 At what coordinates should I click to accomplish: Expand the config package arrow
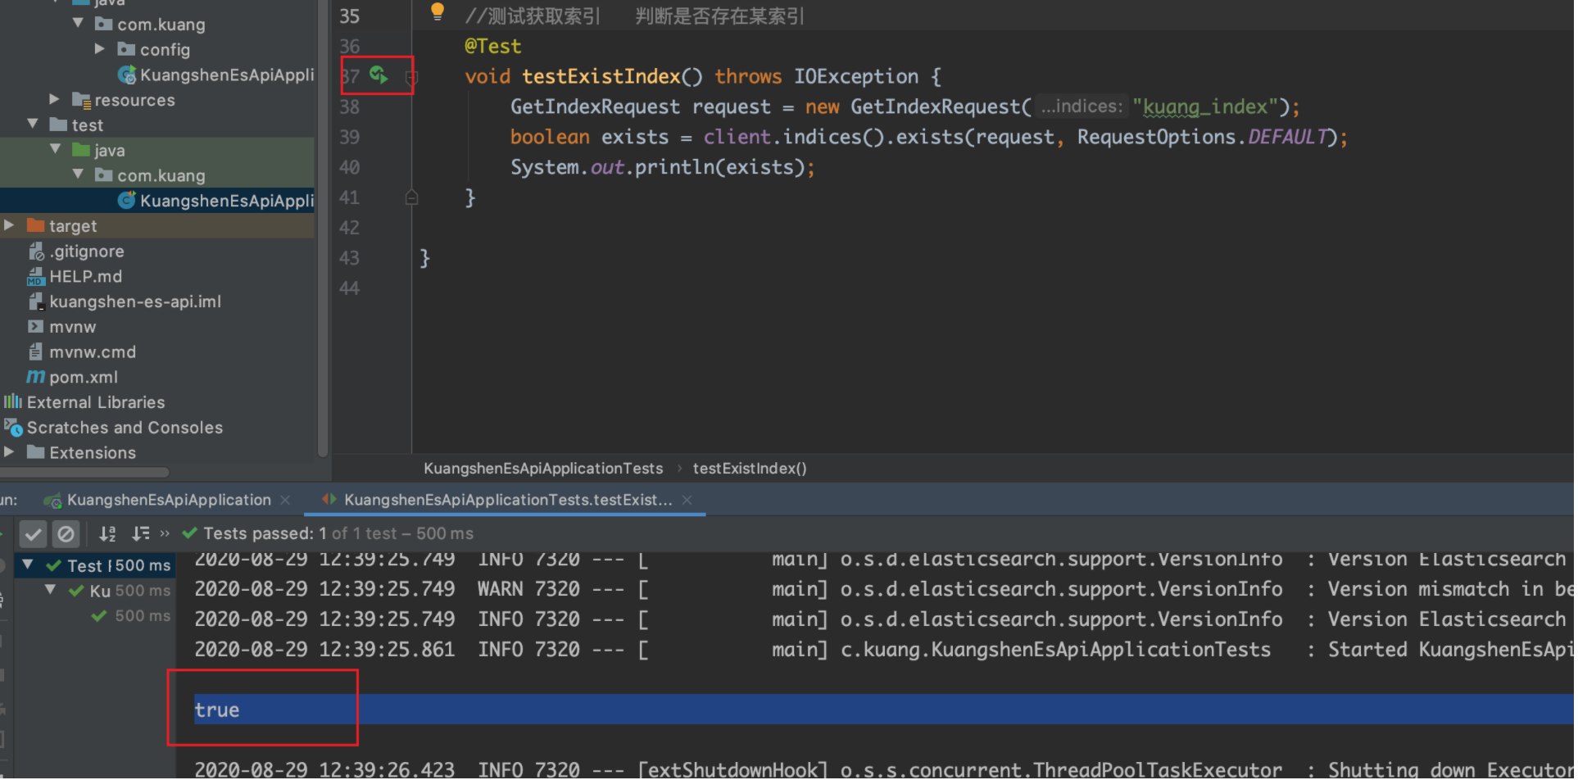[100, 48]
